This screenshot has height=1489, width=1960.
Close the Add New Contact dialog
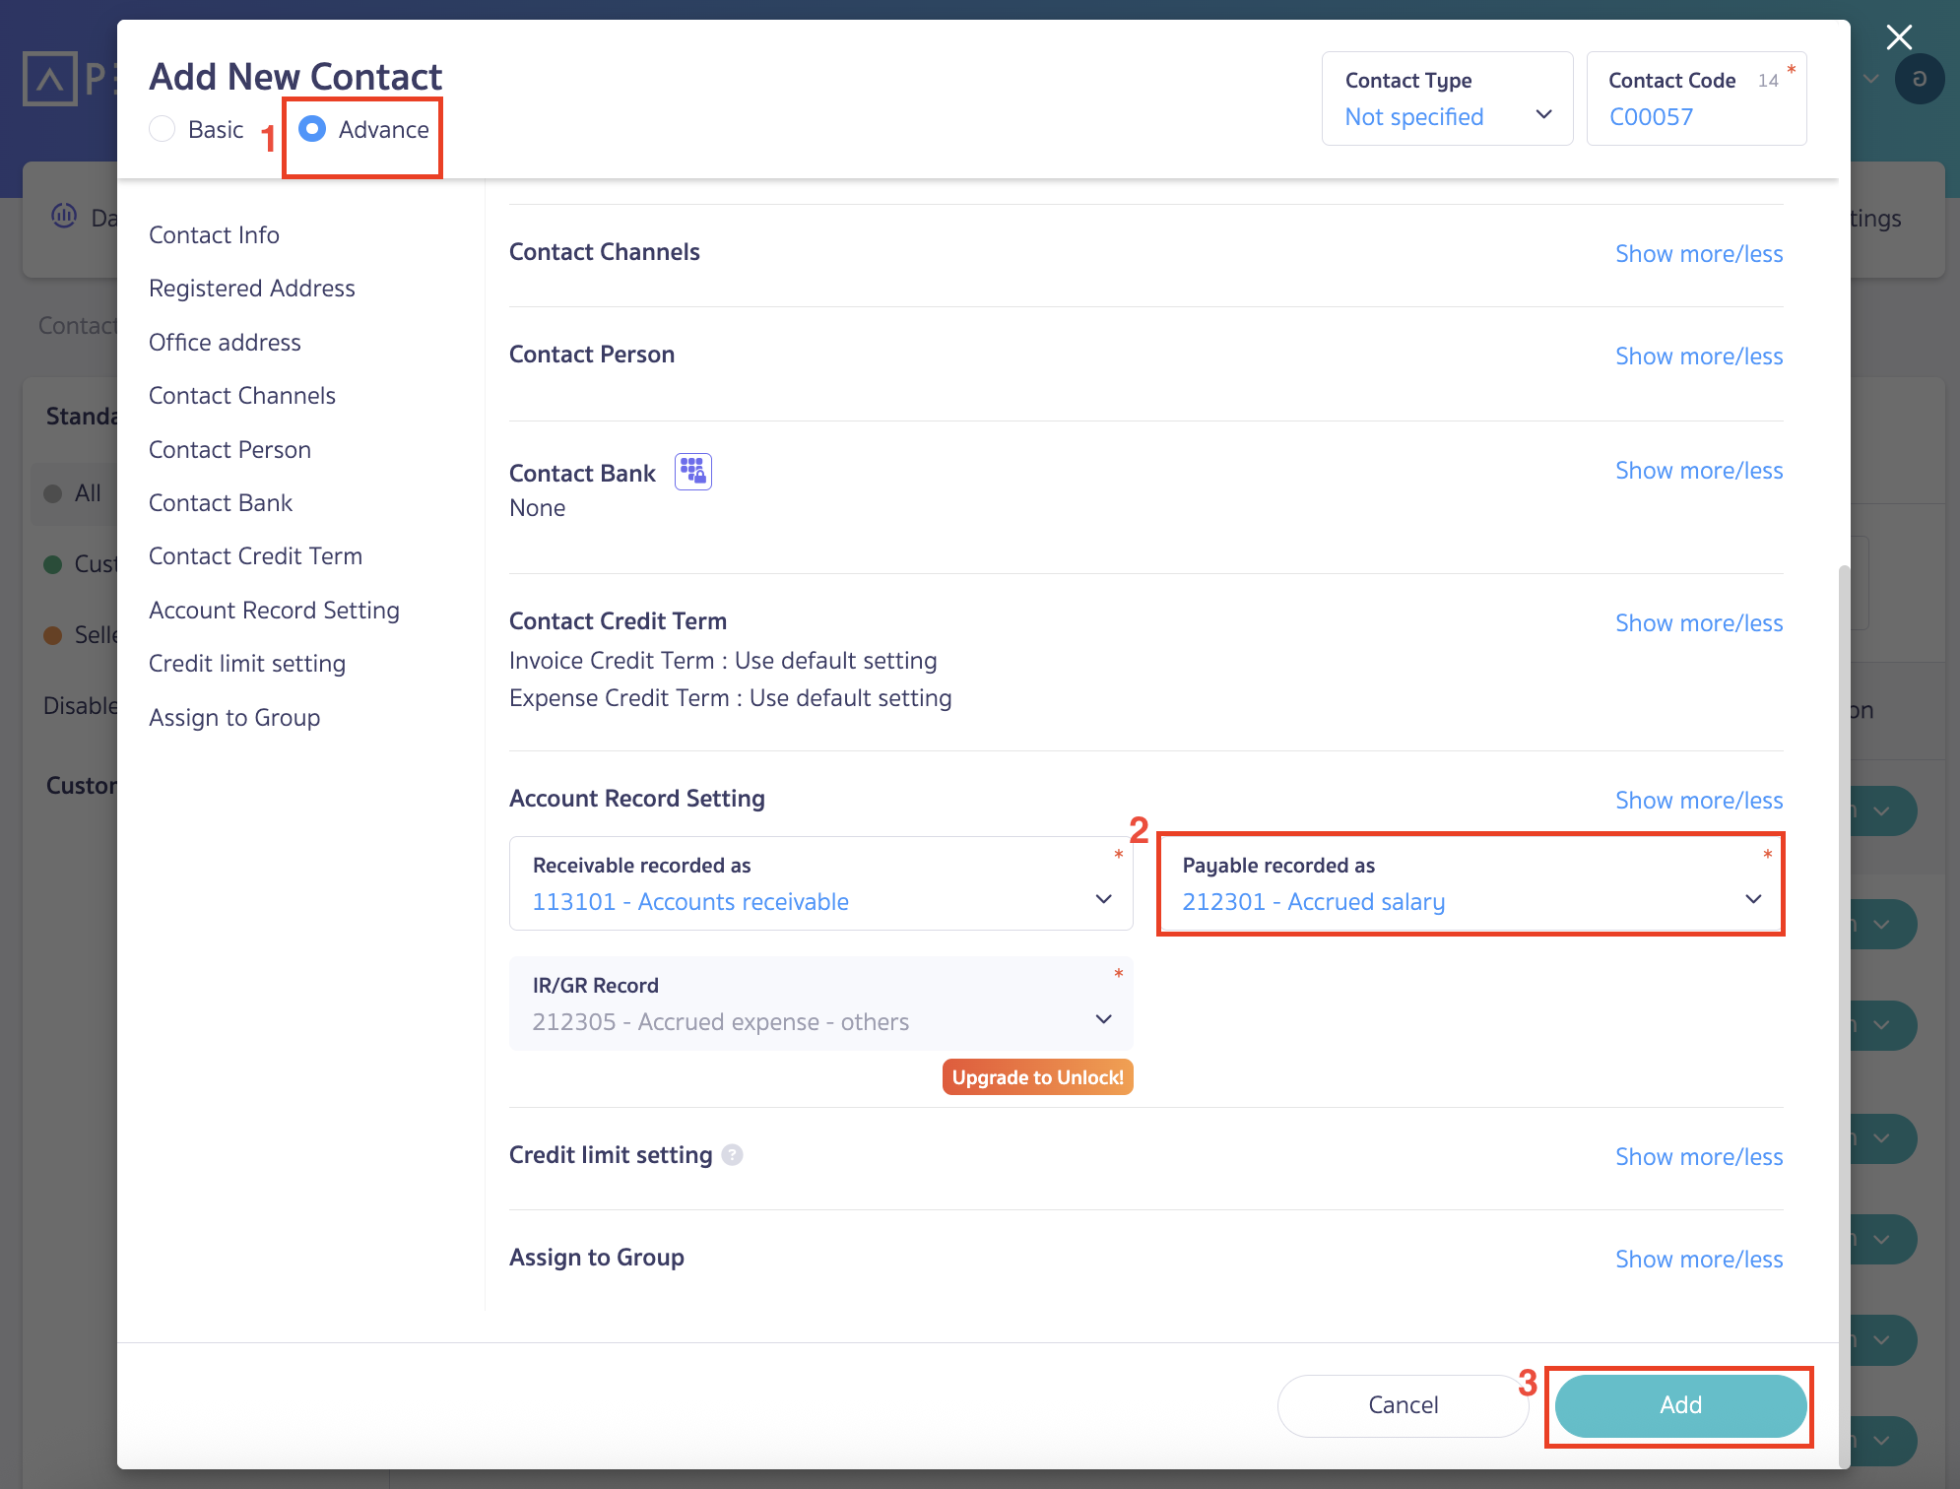[1900, 37]
